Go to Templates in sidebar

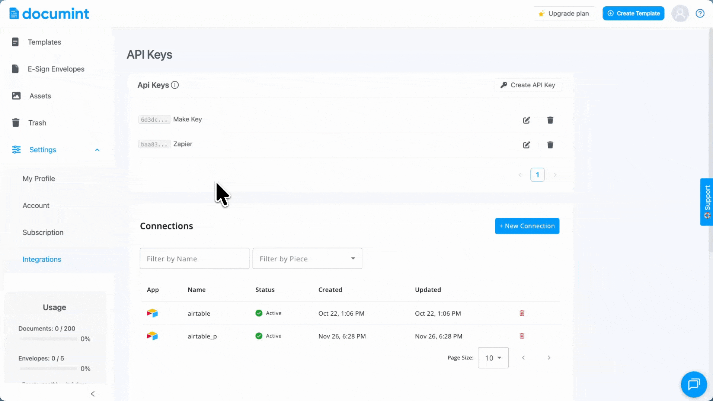tap(44, 42)
